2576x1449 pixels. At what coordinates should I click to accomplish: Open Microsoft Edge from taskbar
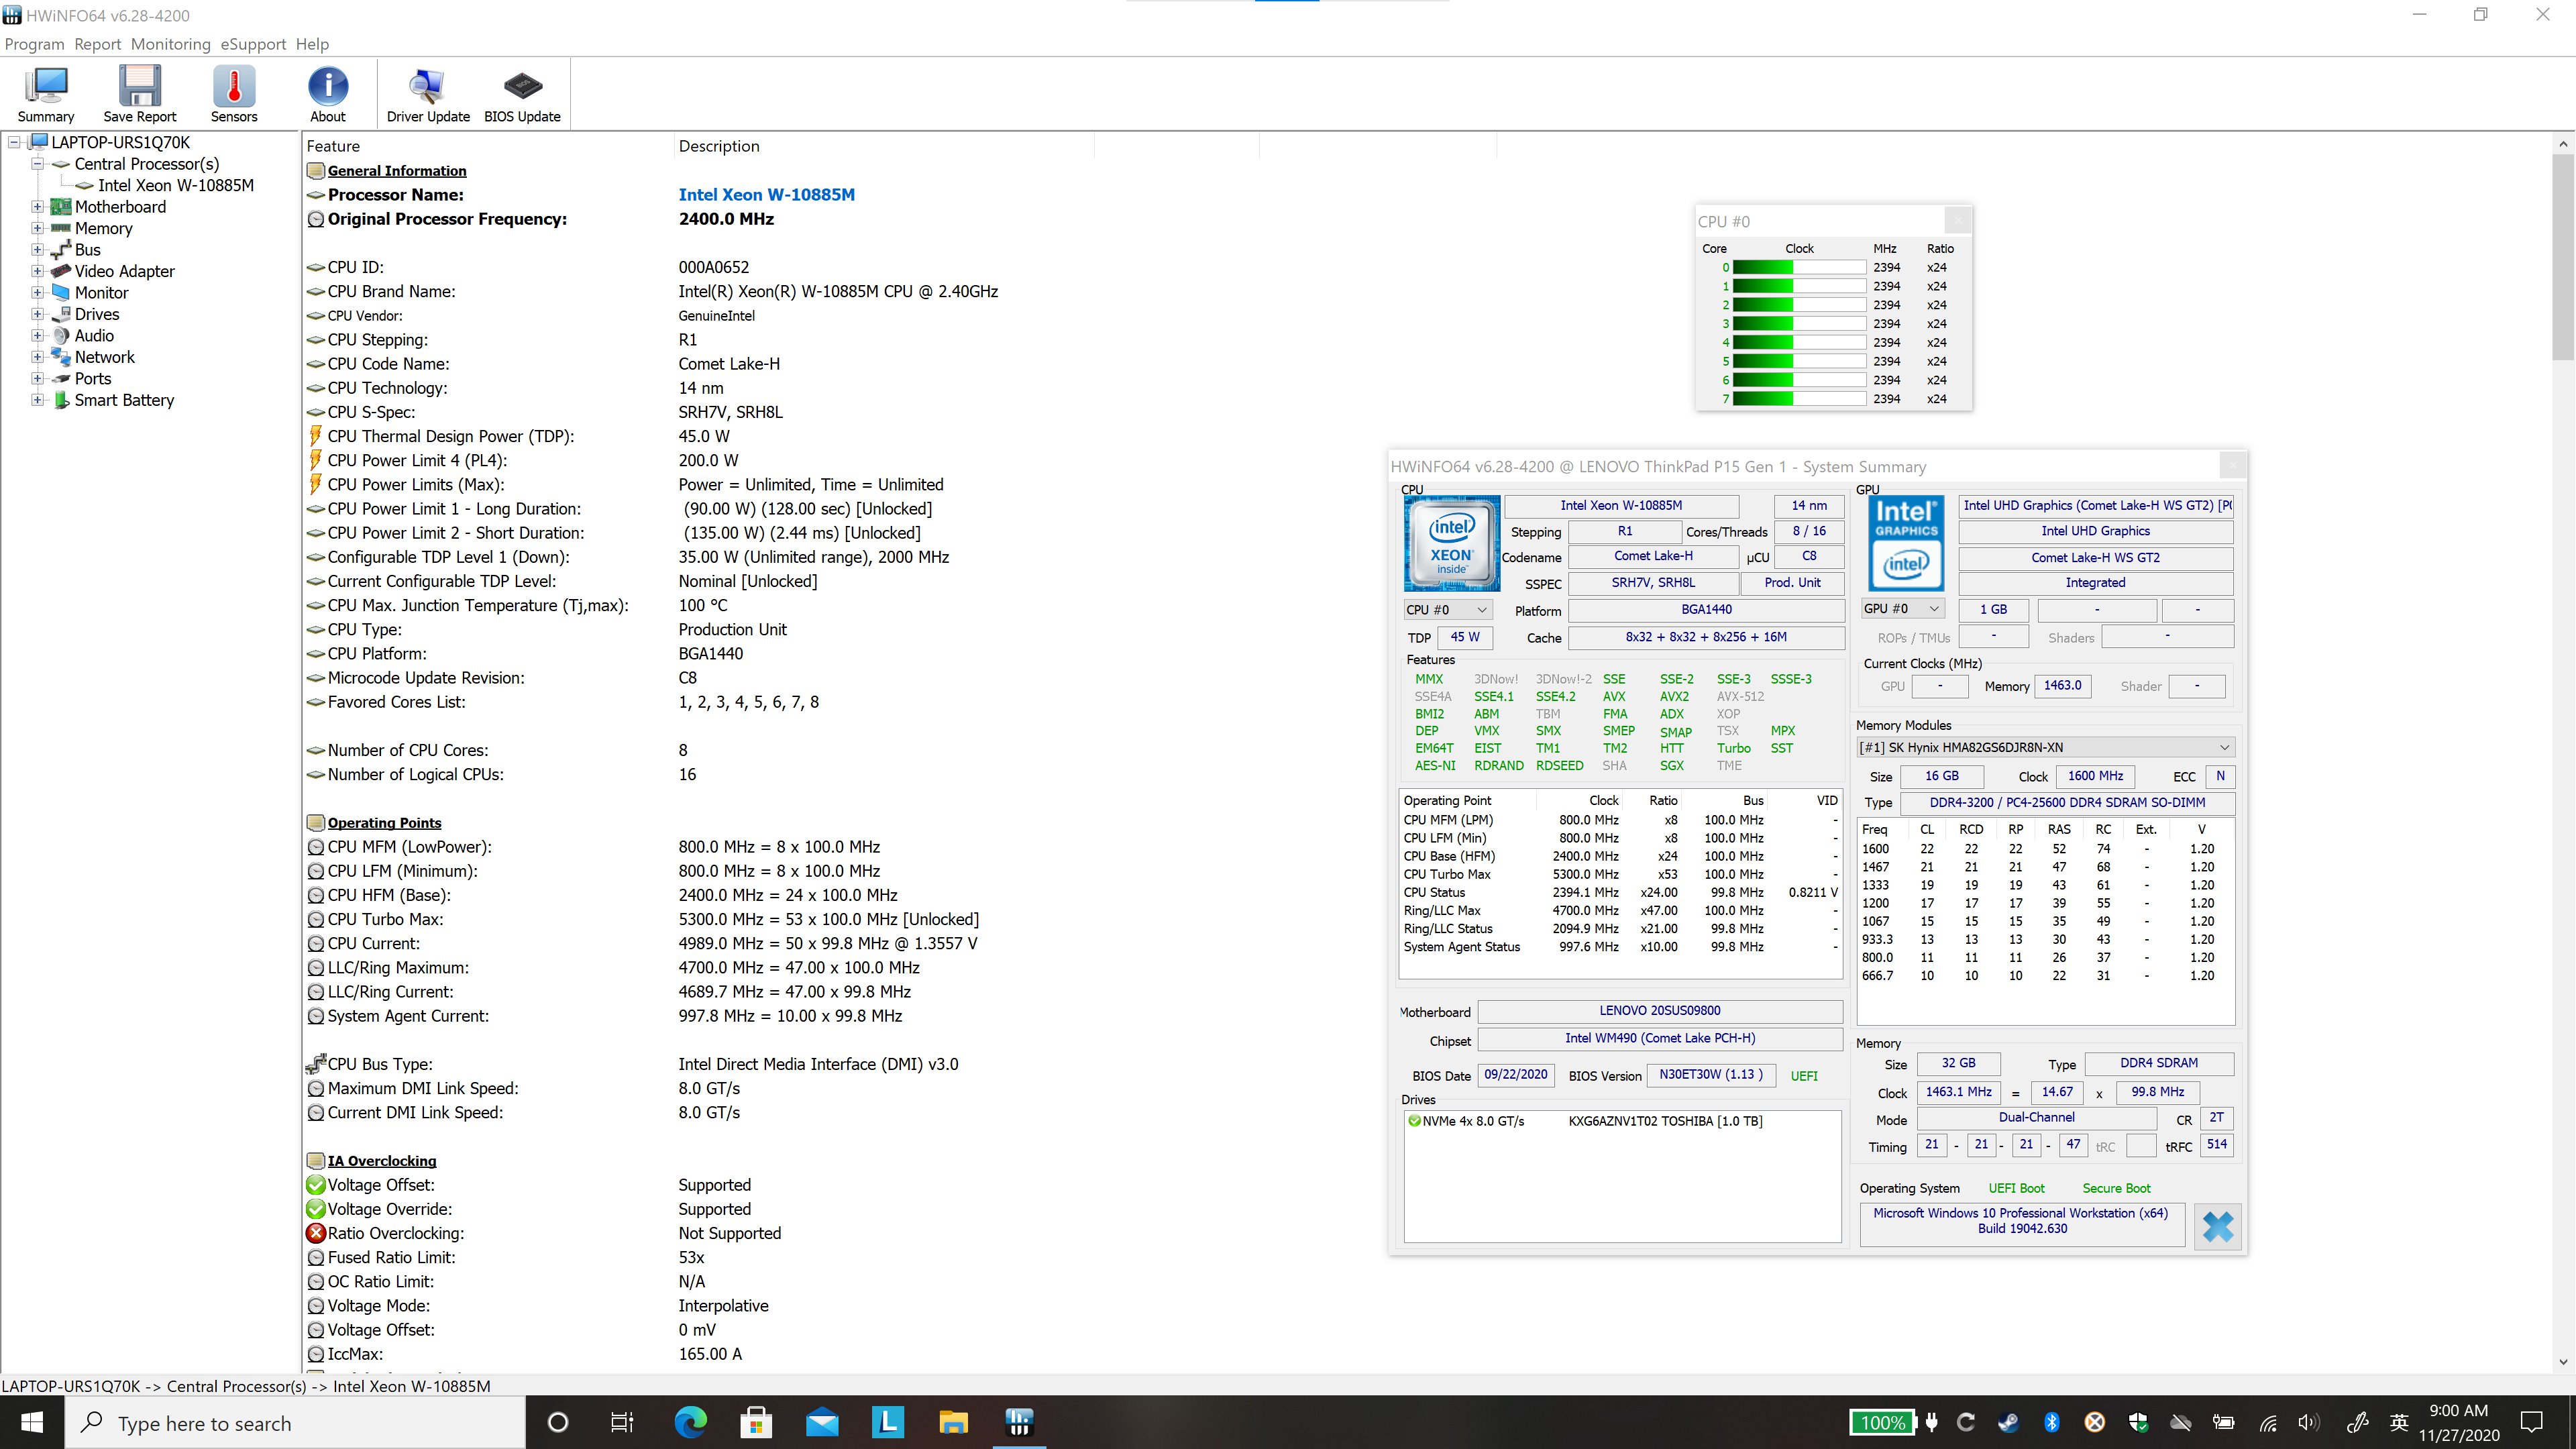pos(690,1422)
